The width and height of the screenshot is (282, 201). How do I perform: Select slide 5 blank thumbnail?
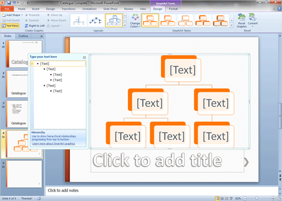click(24, 174)
